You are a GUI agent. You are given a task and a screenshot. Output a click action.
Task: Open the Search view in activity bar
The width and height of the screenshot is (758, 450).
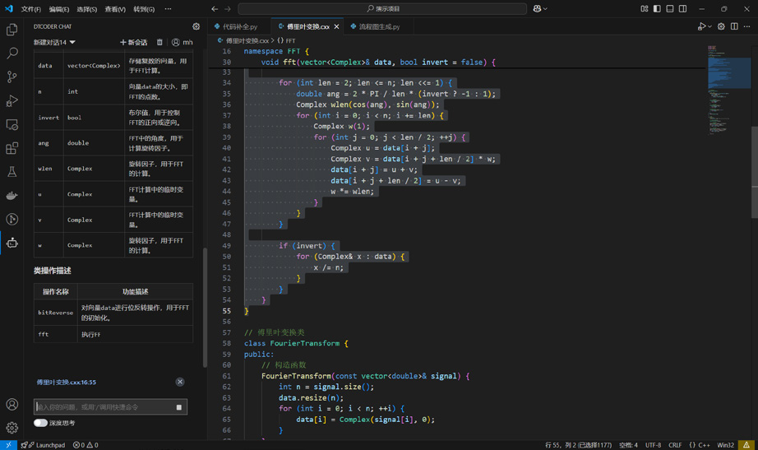(12, 53)
